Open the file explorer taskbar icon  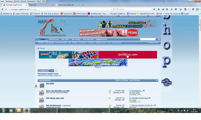coord(19,110)
